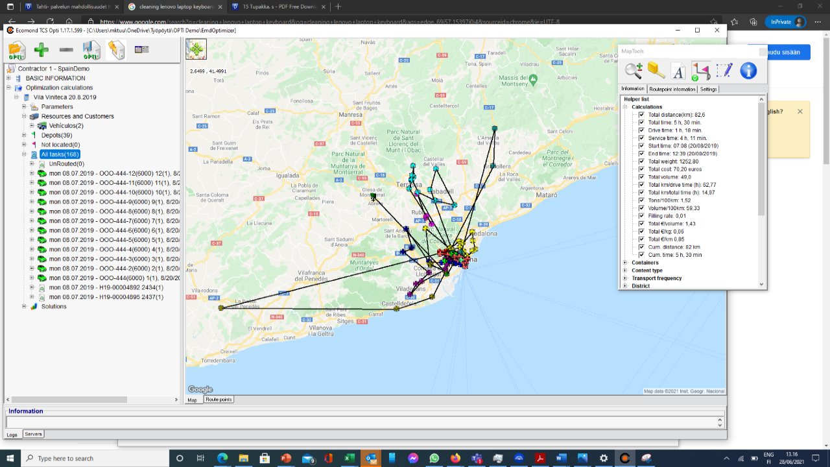Screen dimensions: 830x467
Task: Click MapTools helper list vertical scrollbar
Action: pyautogui.click(x=763, y=191)
